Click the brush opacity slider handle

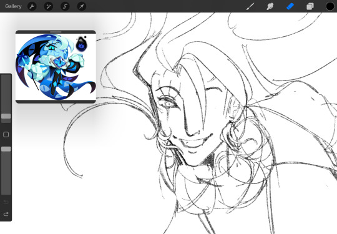[6, 149]
